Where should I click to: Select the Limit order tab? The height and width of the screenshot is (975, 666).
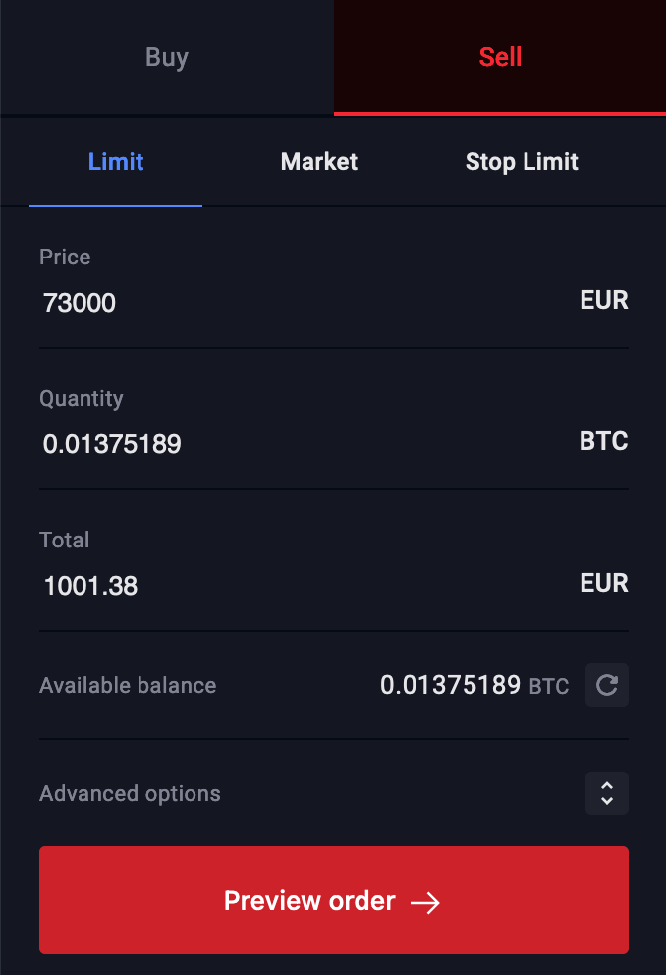coord(115,161)
